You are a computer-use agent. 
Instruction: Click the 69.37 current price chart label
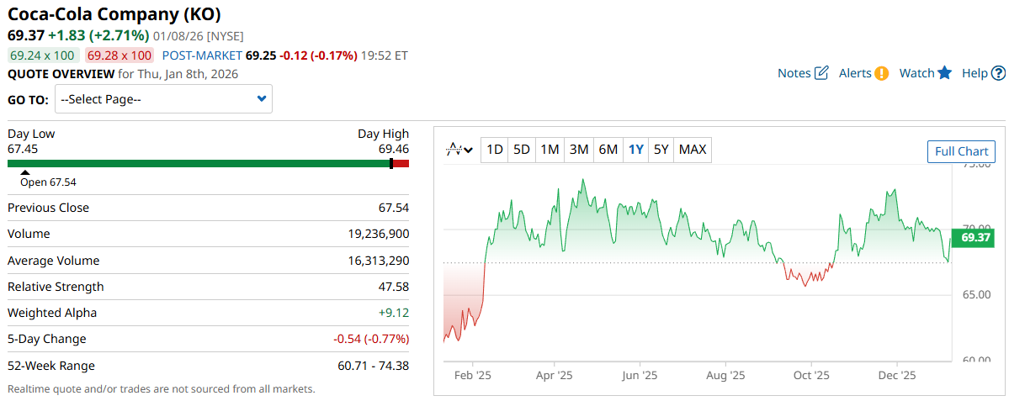pyautogui.click(x=973, y=238)
